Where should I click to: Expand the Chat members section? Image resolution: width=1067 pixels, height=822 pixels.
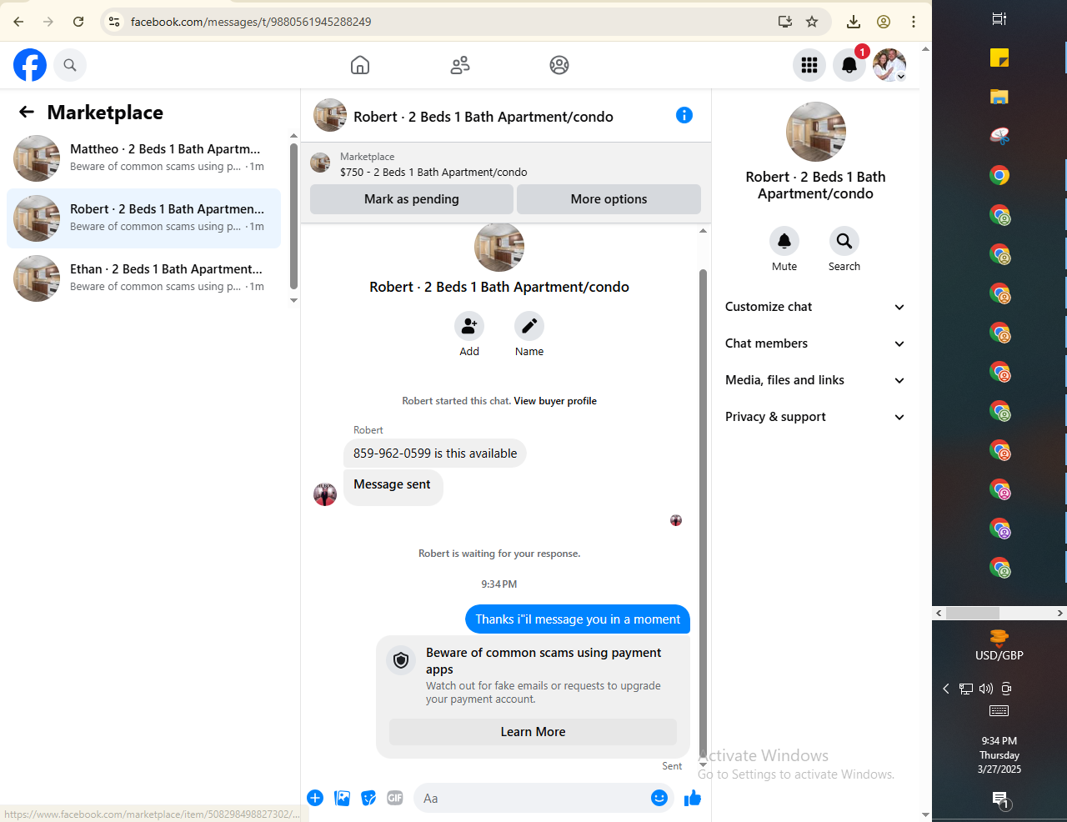tap(815, 343)
